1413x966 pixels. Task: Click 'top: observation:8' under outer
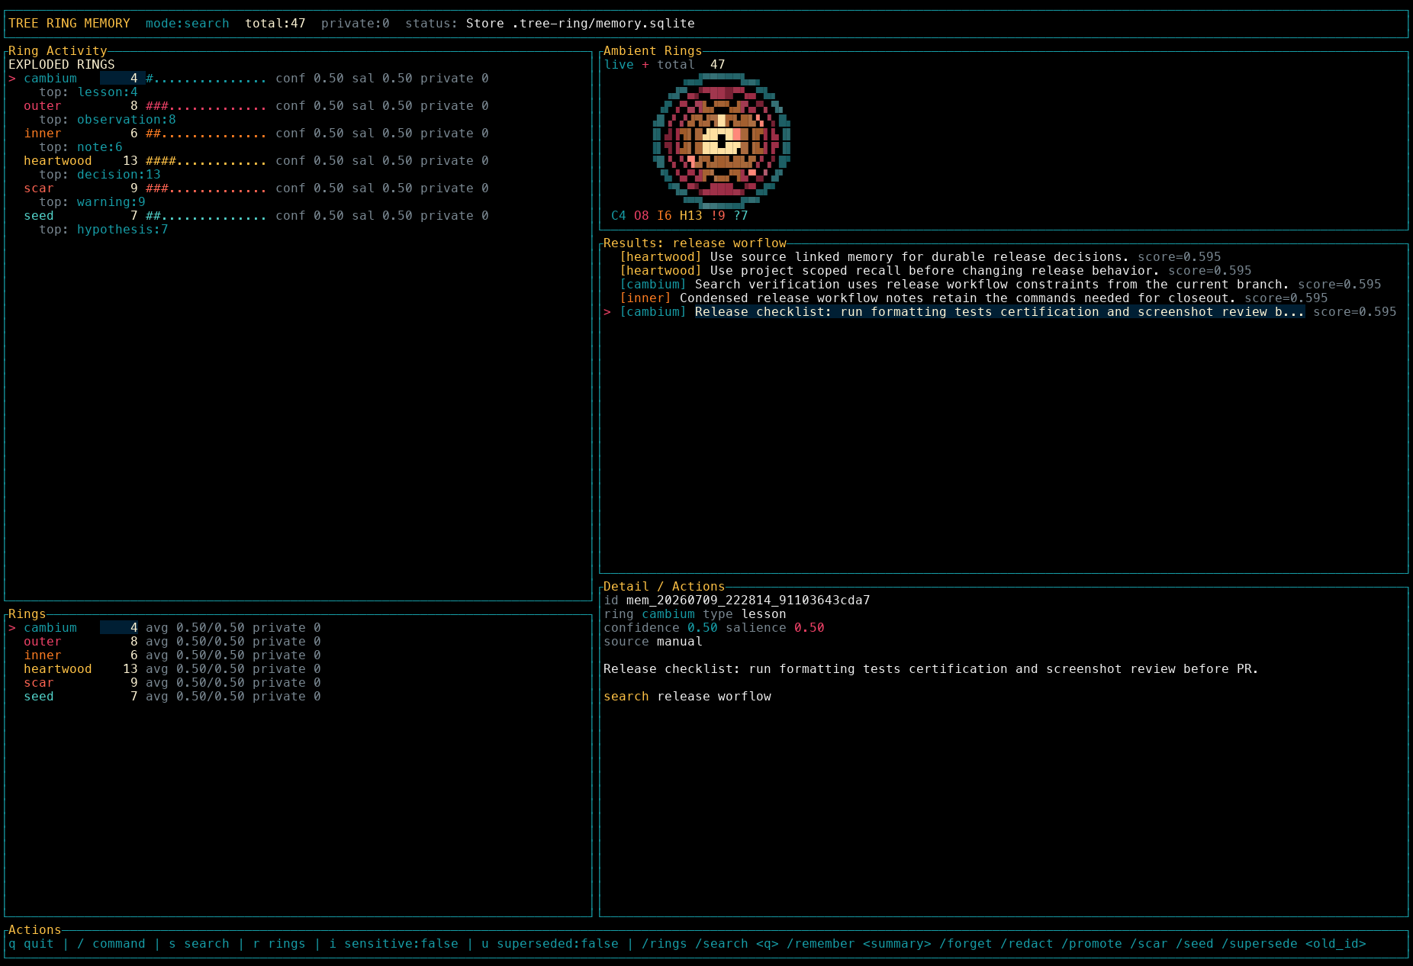(x=108, y=120)
